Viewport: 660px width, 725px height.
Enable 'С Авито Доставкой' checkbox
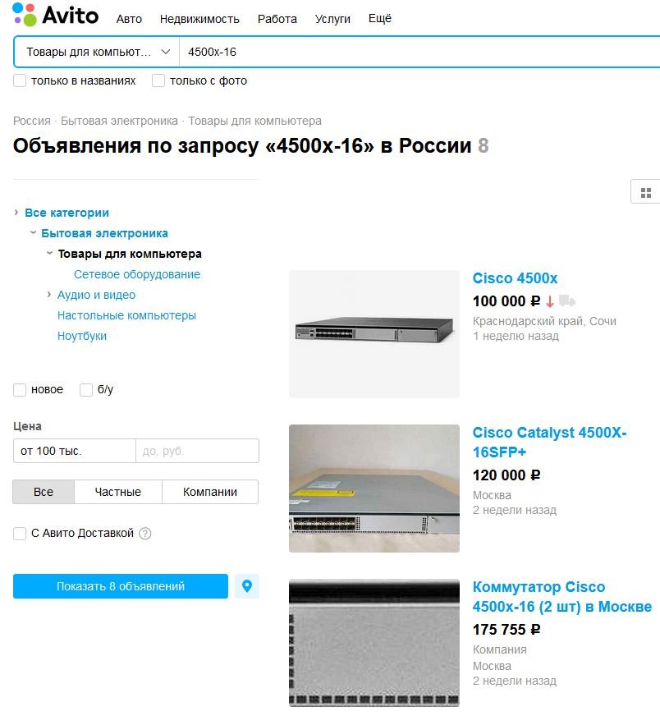(x=20, y=534)
